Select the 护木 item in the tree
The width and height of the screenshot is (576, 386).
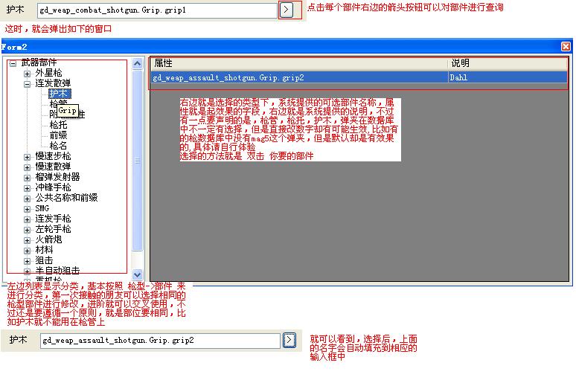(x=59, y=94)
